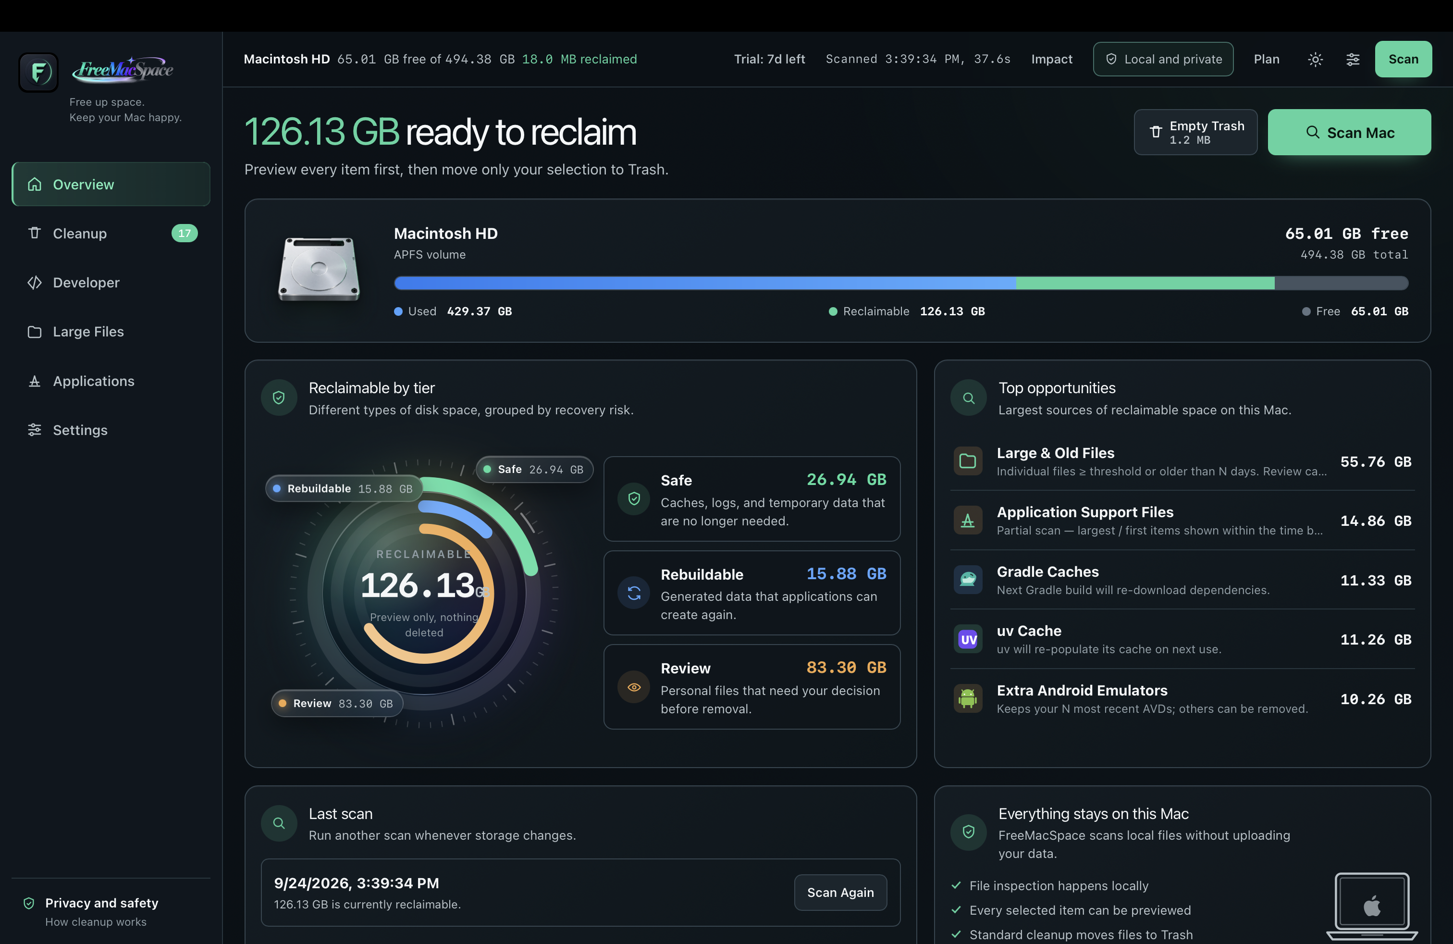Click the Safe tier shield icon
This screenshot has width=1453, height=944.
coord(634,499)
